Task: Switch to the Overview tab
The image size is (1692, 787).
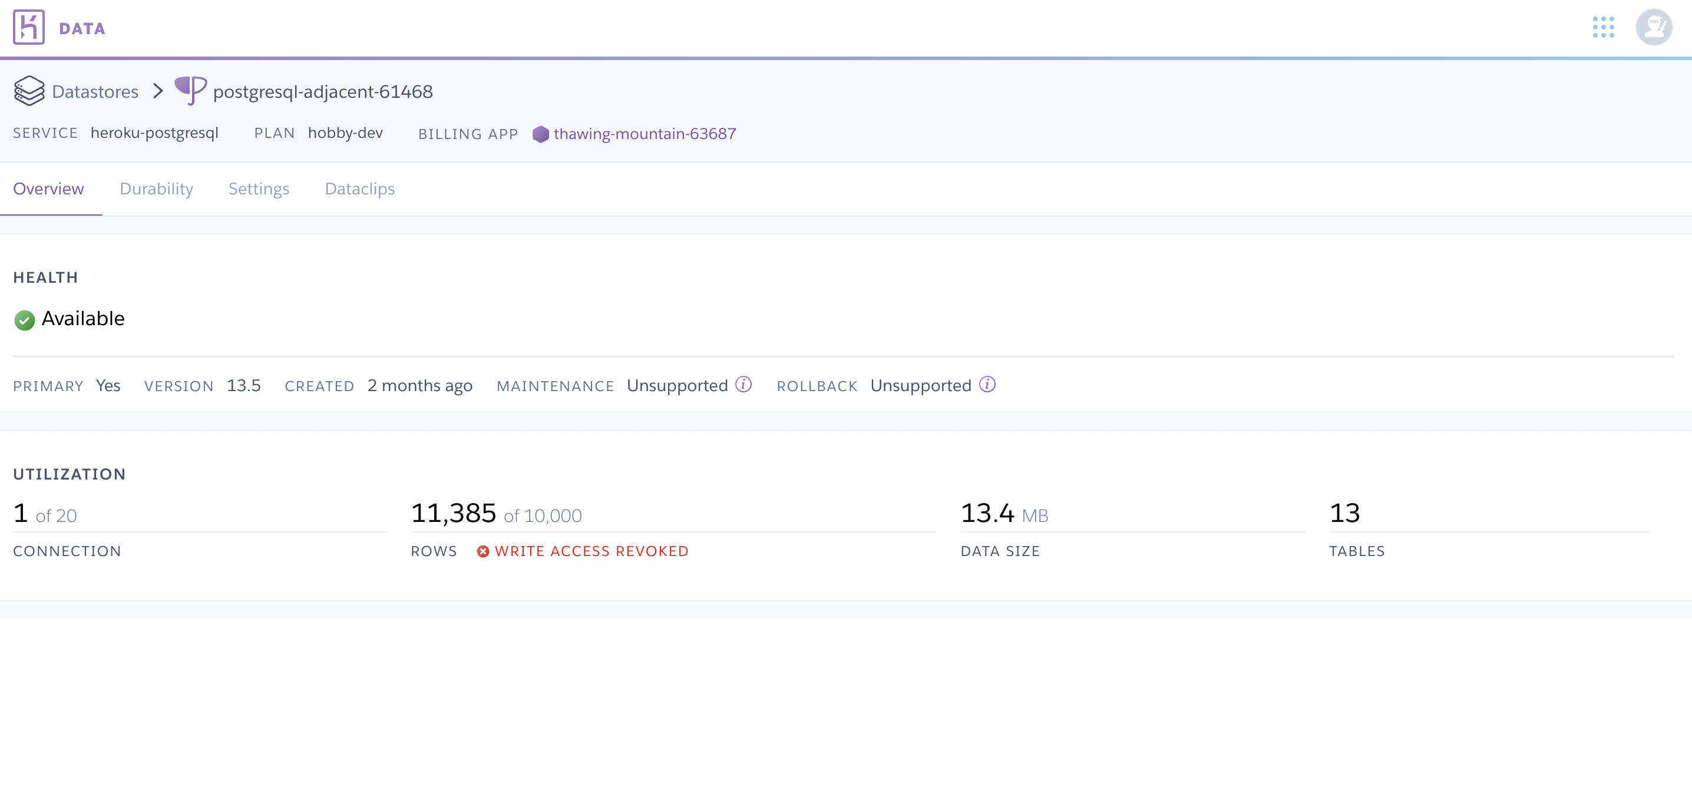Action: [x=49, y=189]
